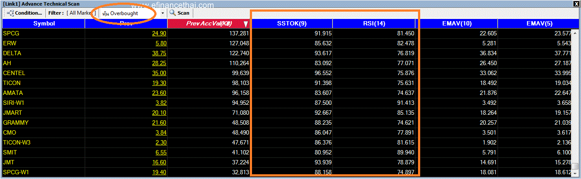Select the SIRI-W1 symbol

point(14,103)
